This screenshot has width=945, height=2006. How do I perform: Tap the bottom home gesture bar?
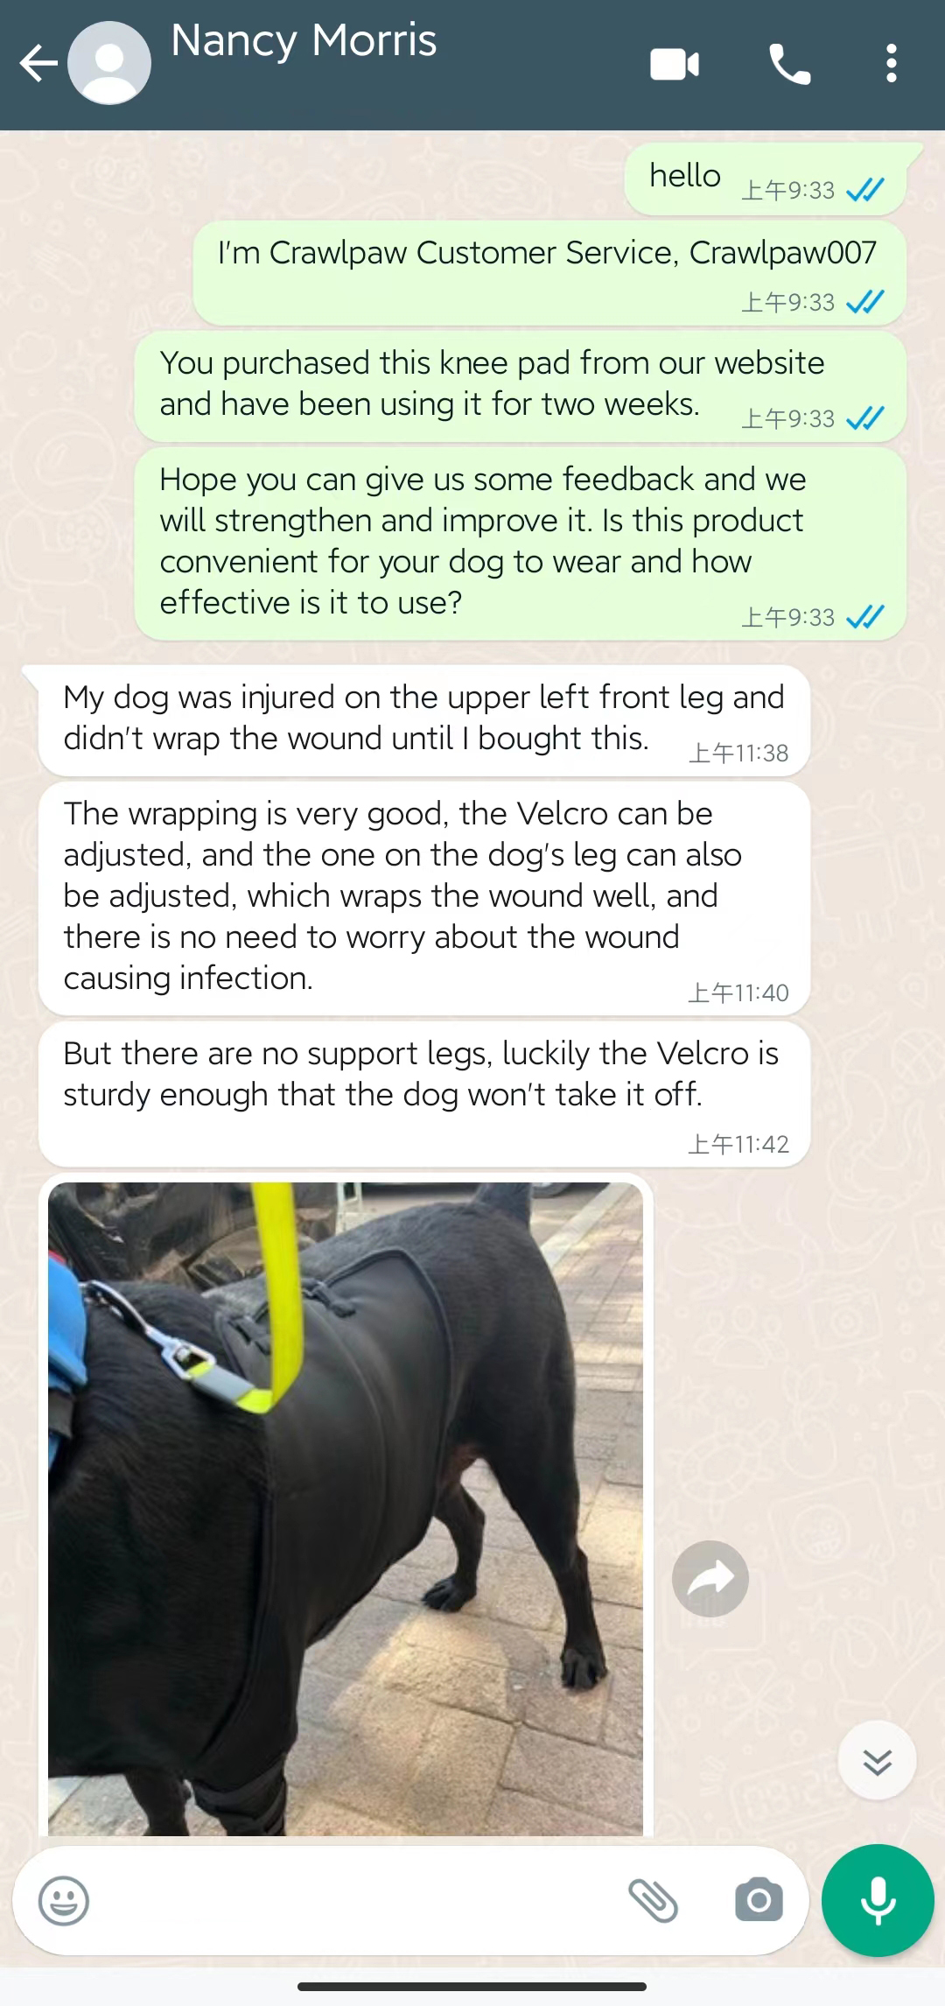click(x=472, y=1986)
